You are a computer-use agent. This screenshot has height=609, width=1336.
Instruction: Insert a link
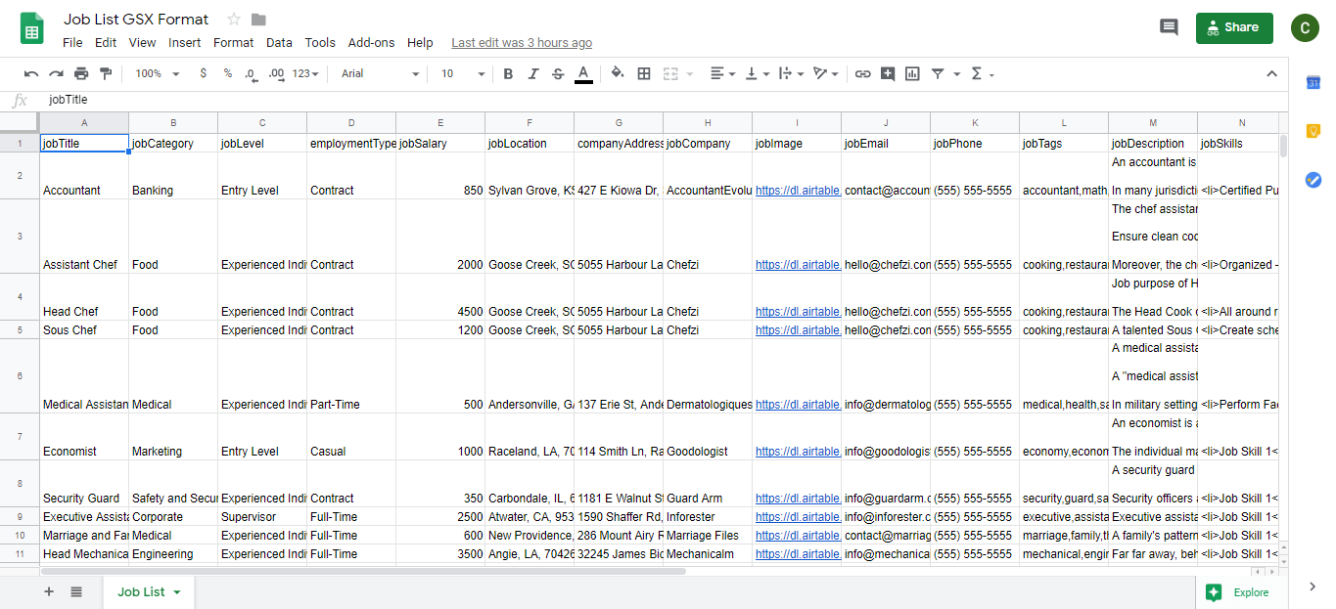tap(862, 73)
